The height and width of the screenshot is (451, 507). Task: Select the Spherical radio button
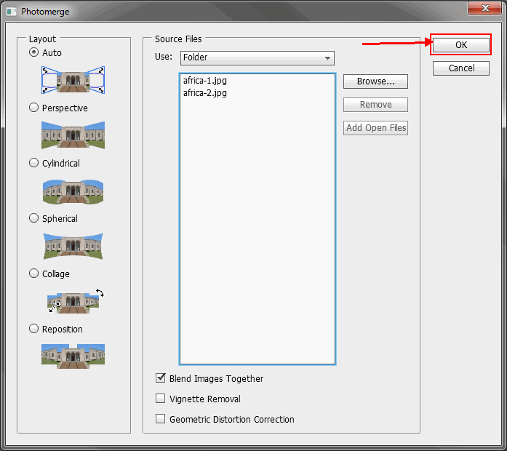[x=33, y=218]
